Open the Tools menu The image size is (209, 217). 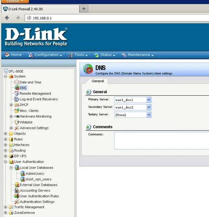pyautogui.click(x=78, y=55)
